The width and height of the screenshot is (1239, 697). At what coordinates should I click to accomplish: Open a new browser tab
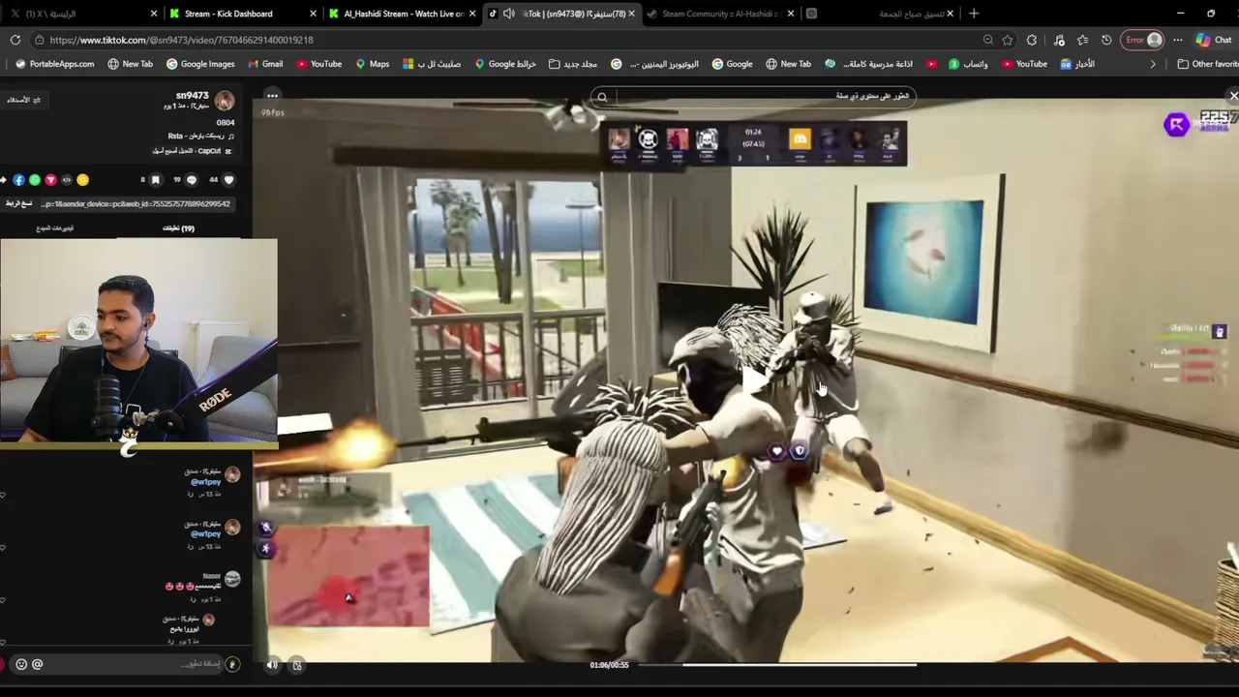(974, 14)
